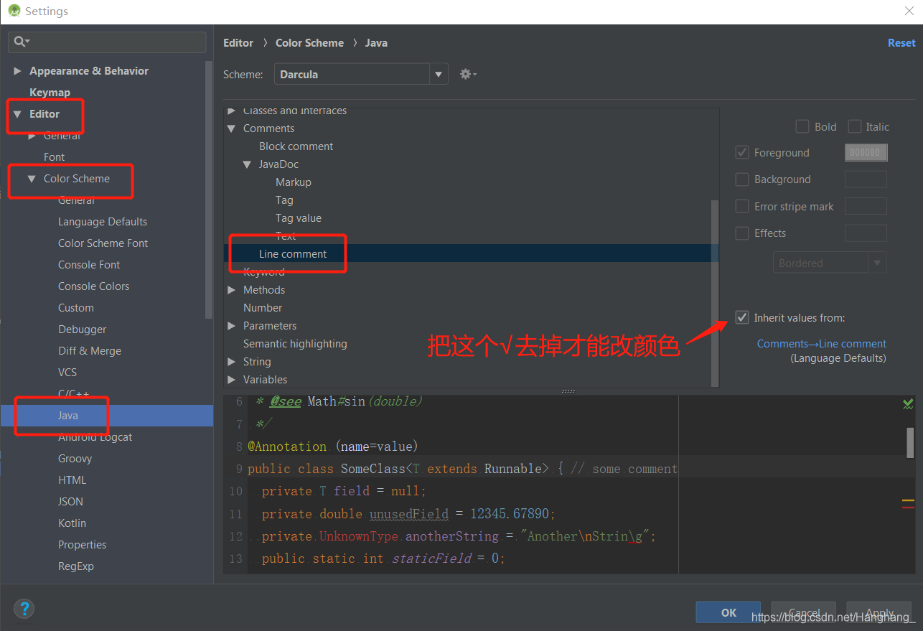Click the Background color swatch

point(866,179)
